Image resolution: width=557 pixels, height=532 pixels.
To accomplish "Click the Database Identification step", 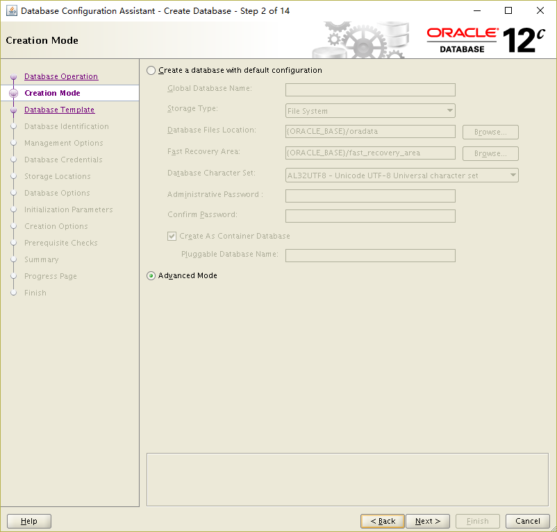I will [x=67, y=126].
